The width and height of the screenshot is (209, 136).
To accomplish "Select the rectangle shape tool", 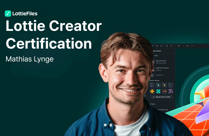I will click(161, 46).
